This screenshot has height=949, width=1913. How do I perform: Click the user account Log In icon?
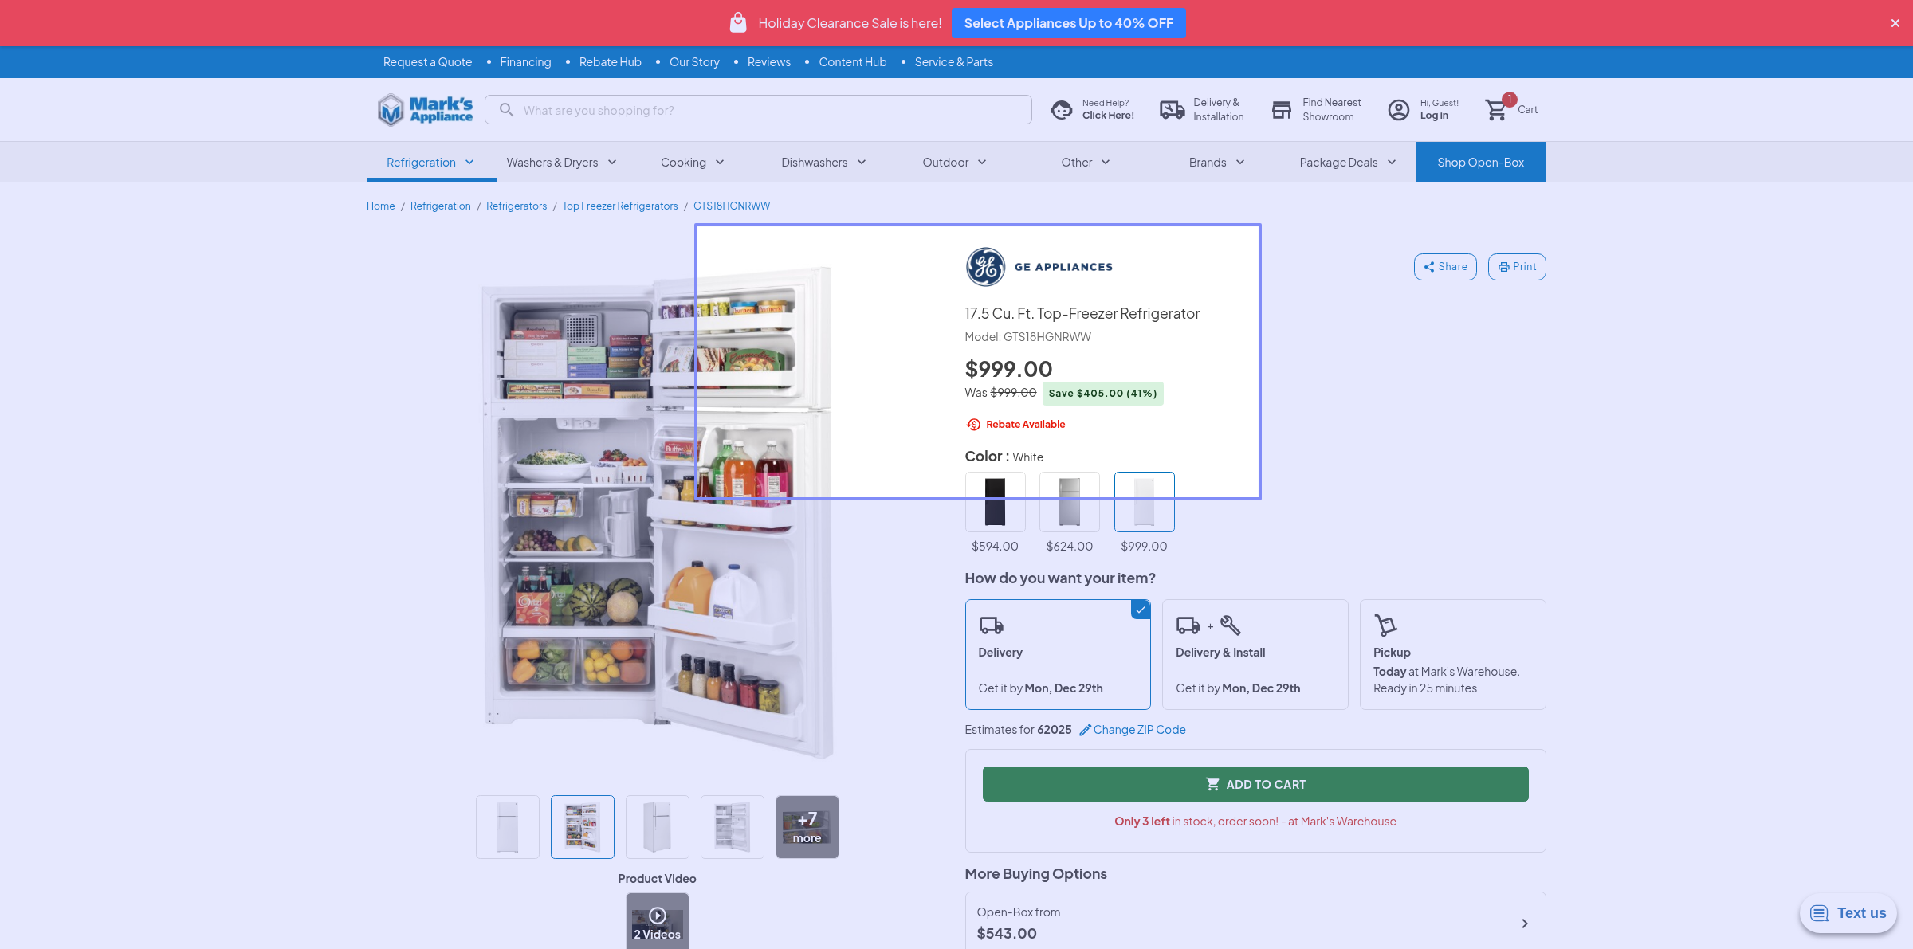[1399, 110]
